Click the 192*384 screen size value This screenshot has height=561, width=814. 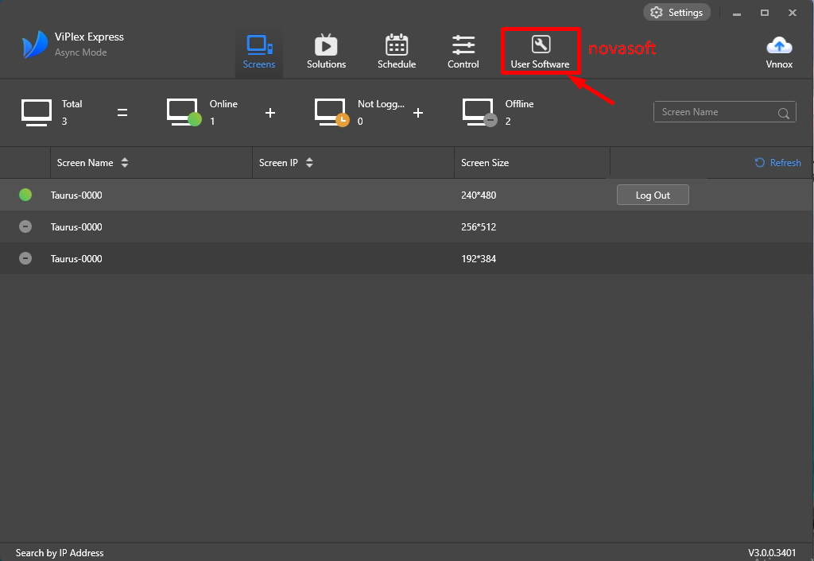[x=479, y=258]
